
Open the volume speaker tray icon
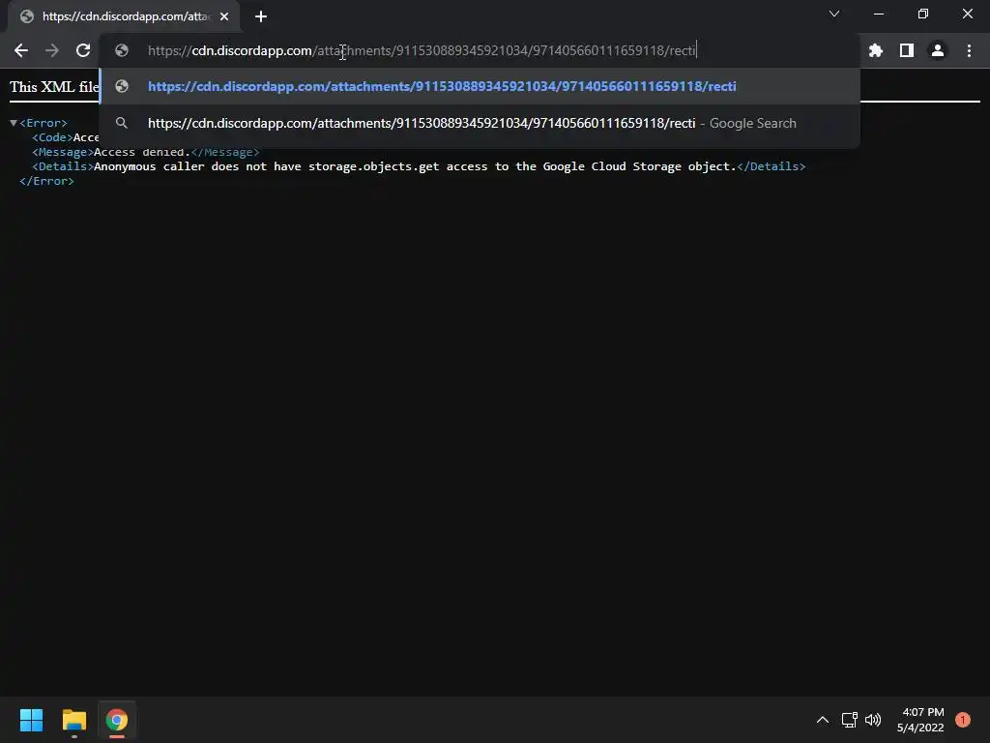coord(873,720)
